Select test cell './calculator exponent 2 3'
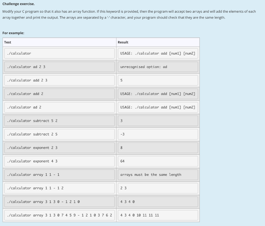 tap(60, 148)
